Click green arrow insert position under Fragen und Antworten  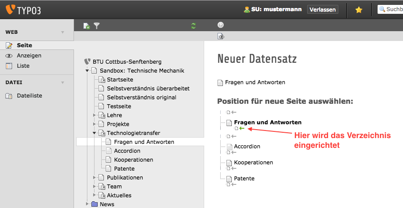(x=242, y=128)
